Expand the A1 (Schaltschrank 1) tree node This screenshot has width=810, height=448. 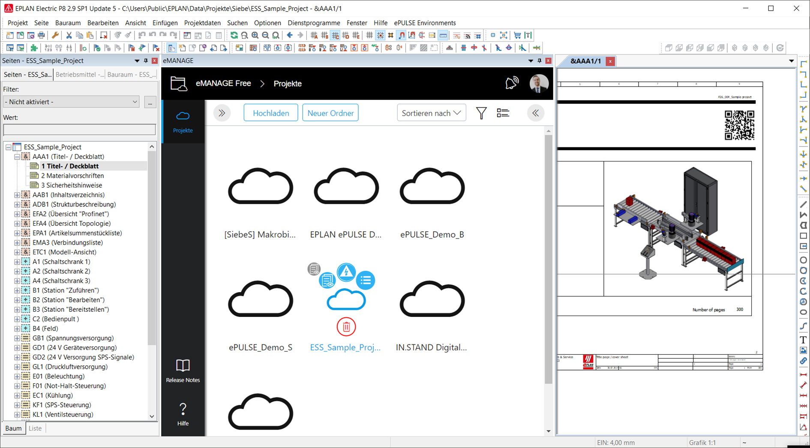tap(17, 262)
